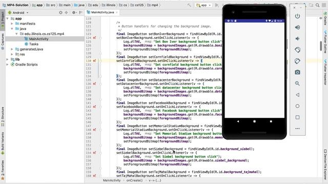328x184 pixels.
Task: Click the Collapse All icon in Project panel
Action: pos(66,12)
